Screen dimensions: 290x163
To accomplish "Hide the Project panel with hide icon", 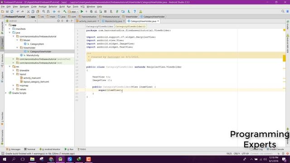I will [72, 21].
